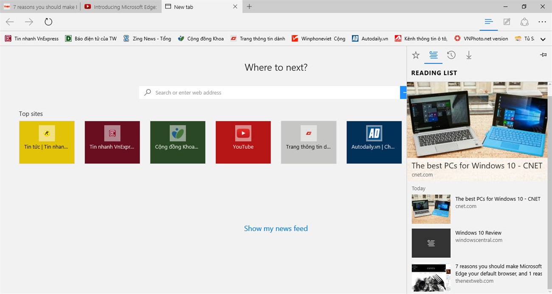Screen dimensions: 552x294
Task: Close the New tab tab
Action: click(x=236, y=7)
